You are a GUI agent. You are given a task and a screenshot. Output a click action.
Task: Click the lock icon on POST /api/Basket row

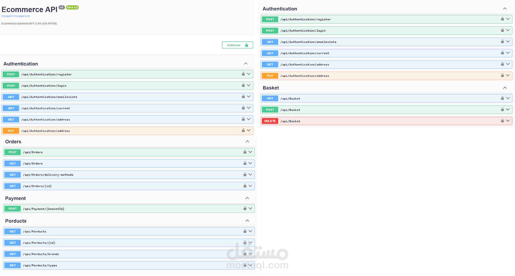tap(502, 109)
